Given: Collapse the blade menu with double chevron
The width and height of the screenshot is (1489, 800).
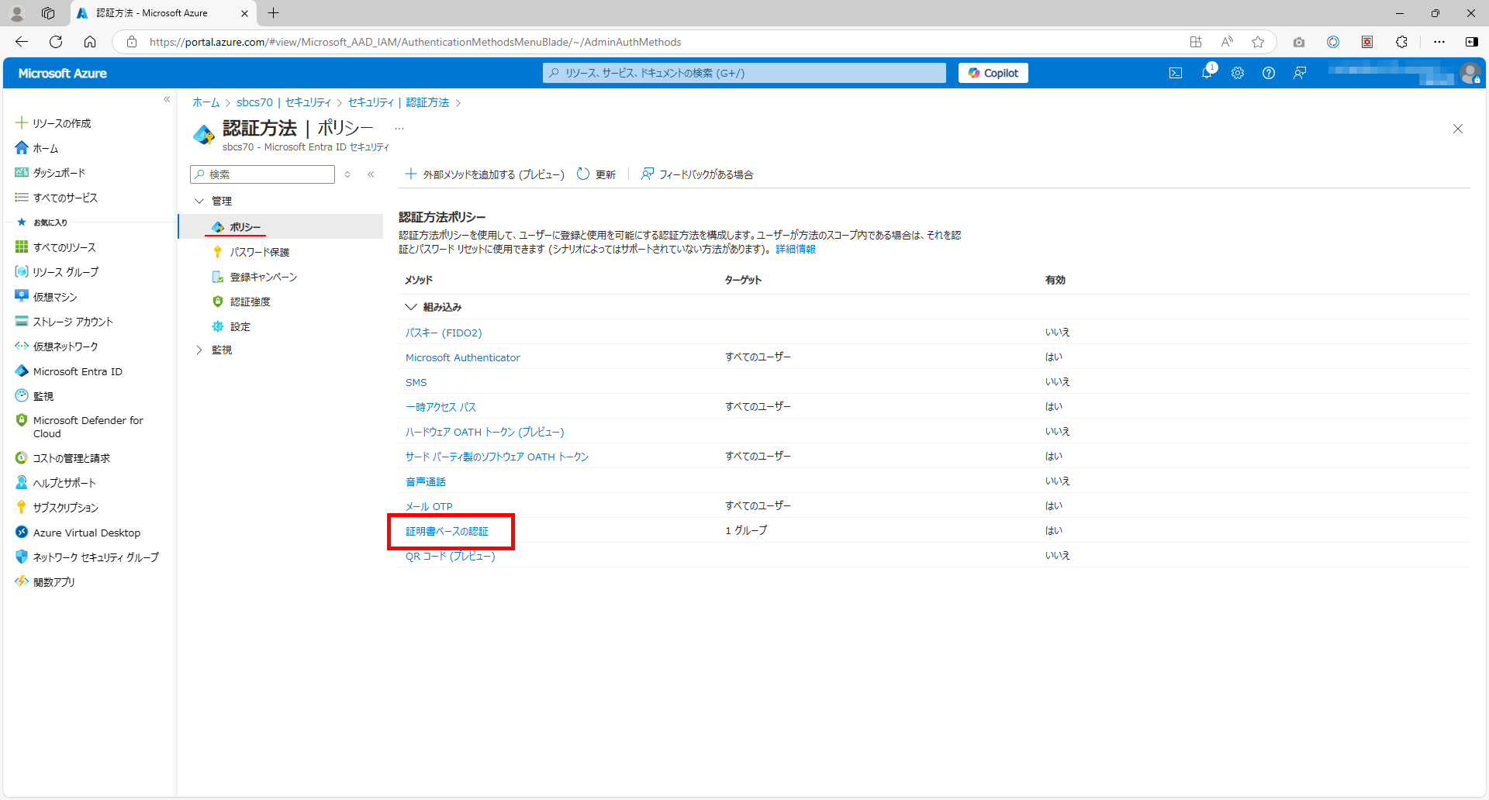Looking at the screenshot, I should [x=371, y=174].
